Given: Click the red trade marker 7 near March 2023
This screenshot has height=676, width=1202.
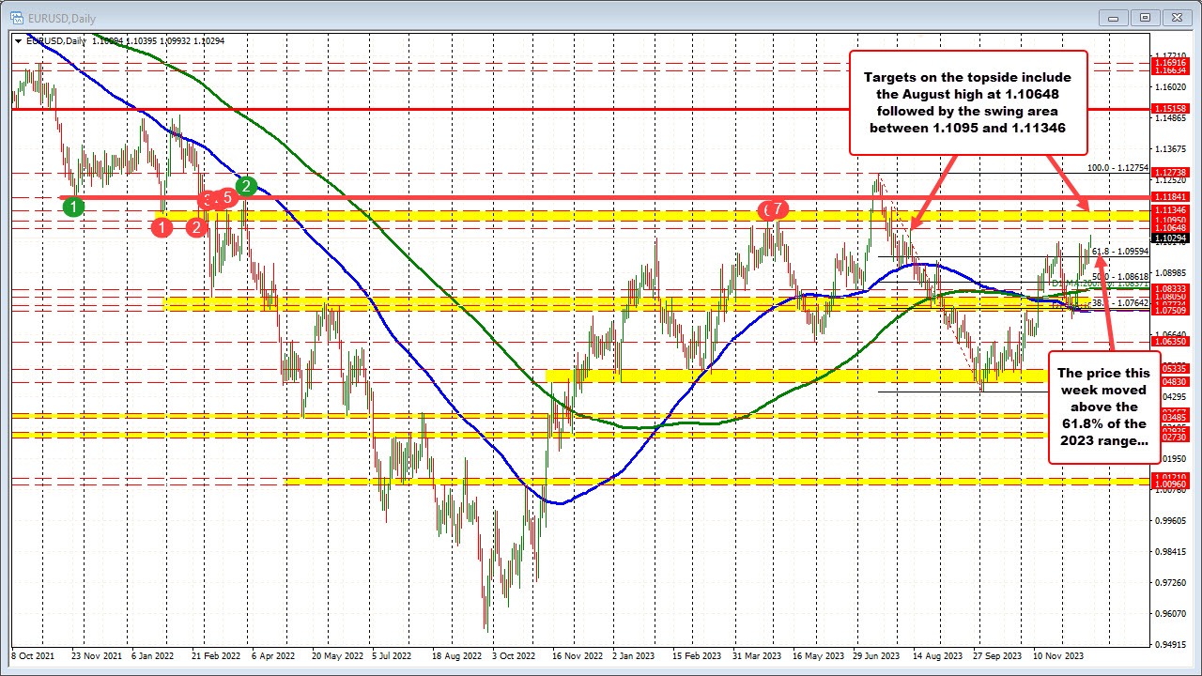Looking at the screenshot, I should tap(774, 210).
